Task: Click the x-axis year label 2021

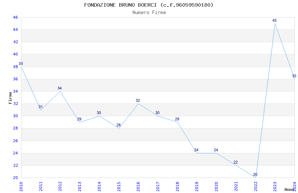Action: coord(236,187)
